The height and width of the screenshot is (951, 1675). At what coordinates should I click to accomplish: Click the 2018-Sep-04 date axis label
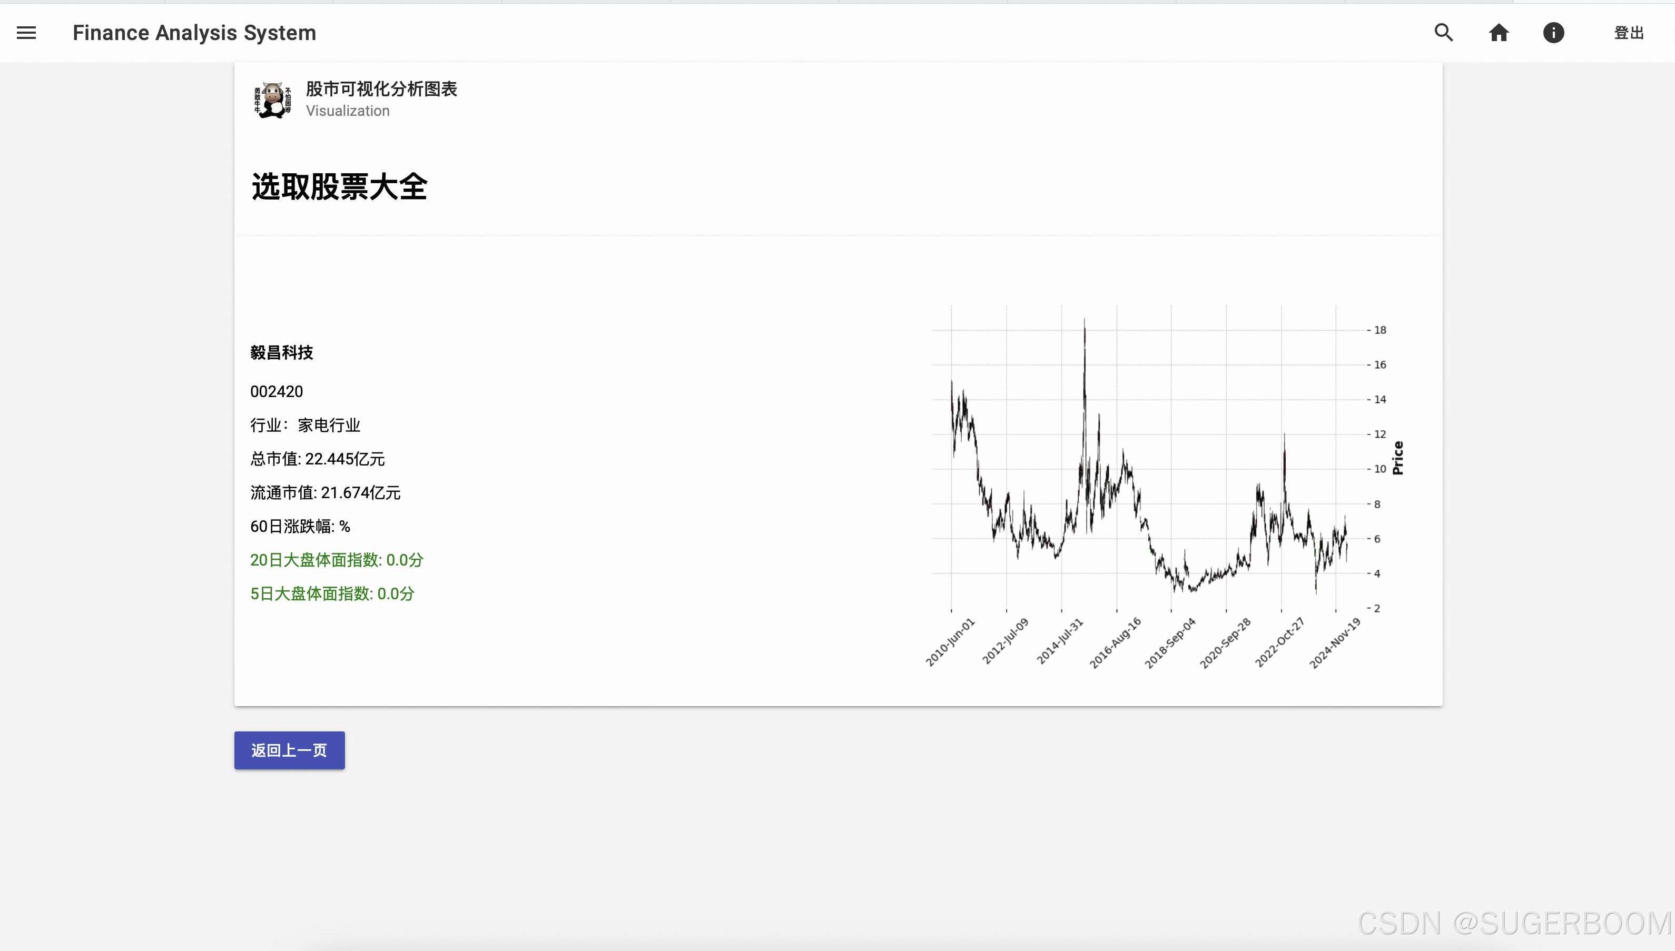pyautogui.click(x=1170, y=642)
